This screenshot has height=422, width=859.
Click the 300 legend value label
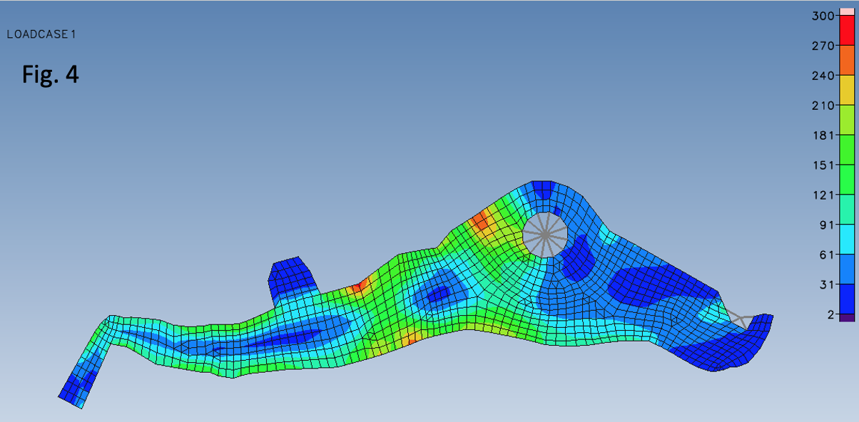coord(823,16)
